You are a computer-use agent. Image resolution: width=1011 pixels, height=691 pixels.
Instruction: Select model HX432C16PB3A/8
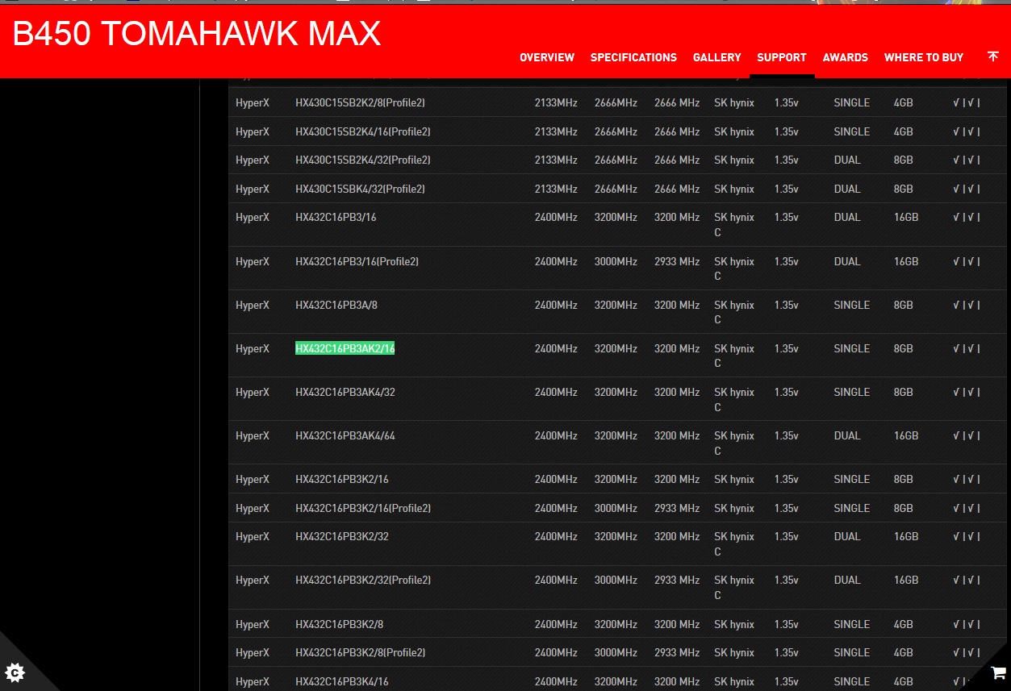pyautogui.click(x=336, y=305)
